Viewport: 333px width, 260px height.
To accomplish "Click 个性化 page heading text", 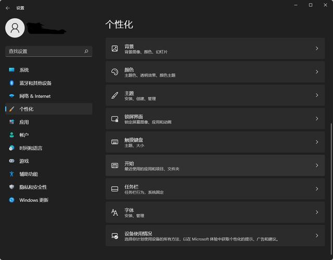I will pos(119,24).
